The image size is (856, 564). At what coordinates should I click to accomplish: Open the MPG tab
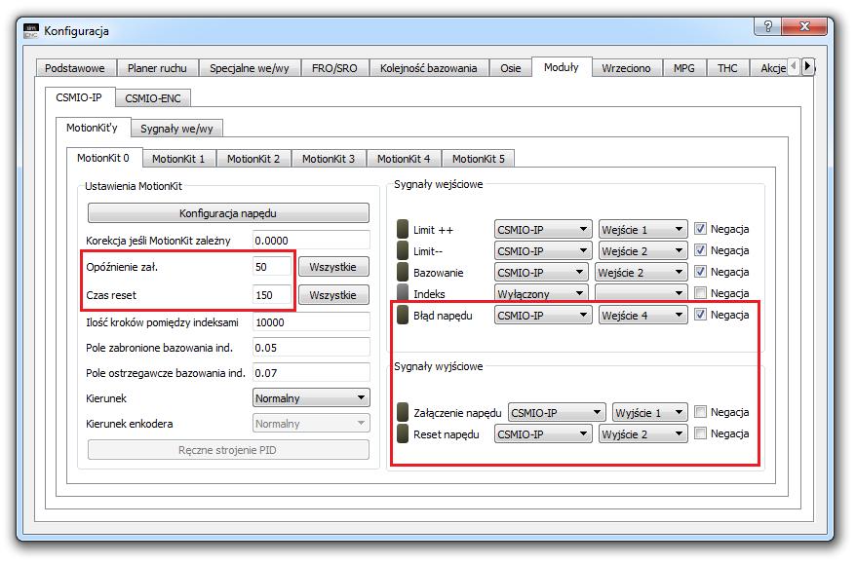(684, 68)
